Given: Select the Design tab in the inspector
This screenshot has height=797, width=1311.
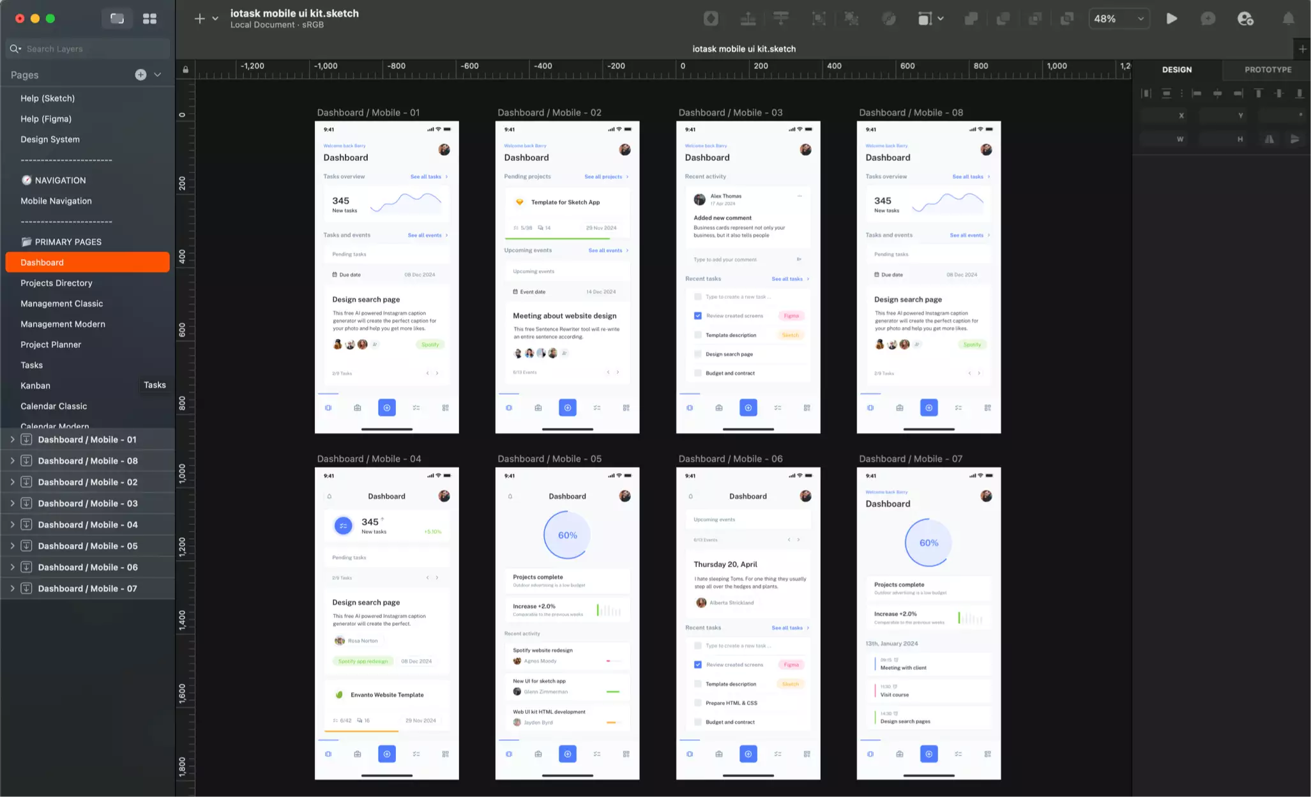Looking at the screenshot, I should pyautogui.click(x=1177, y=70).
